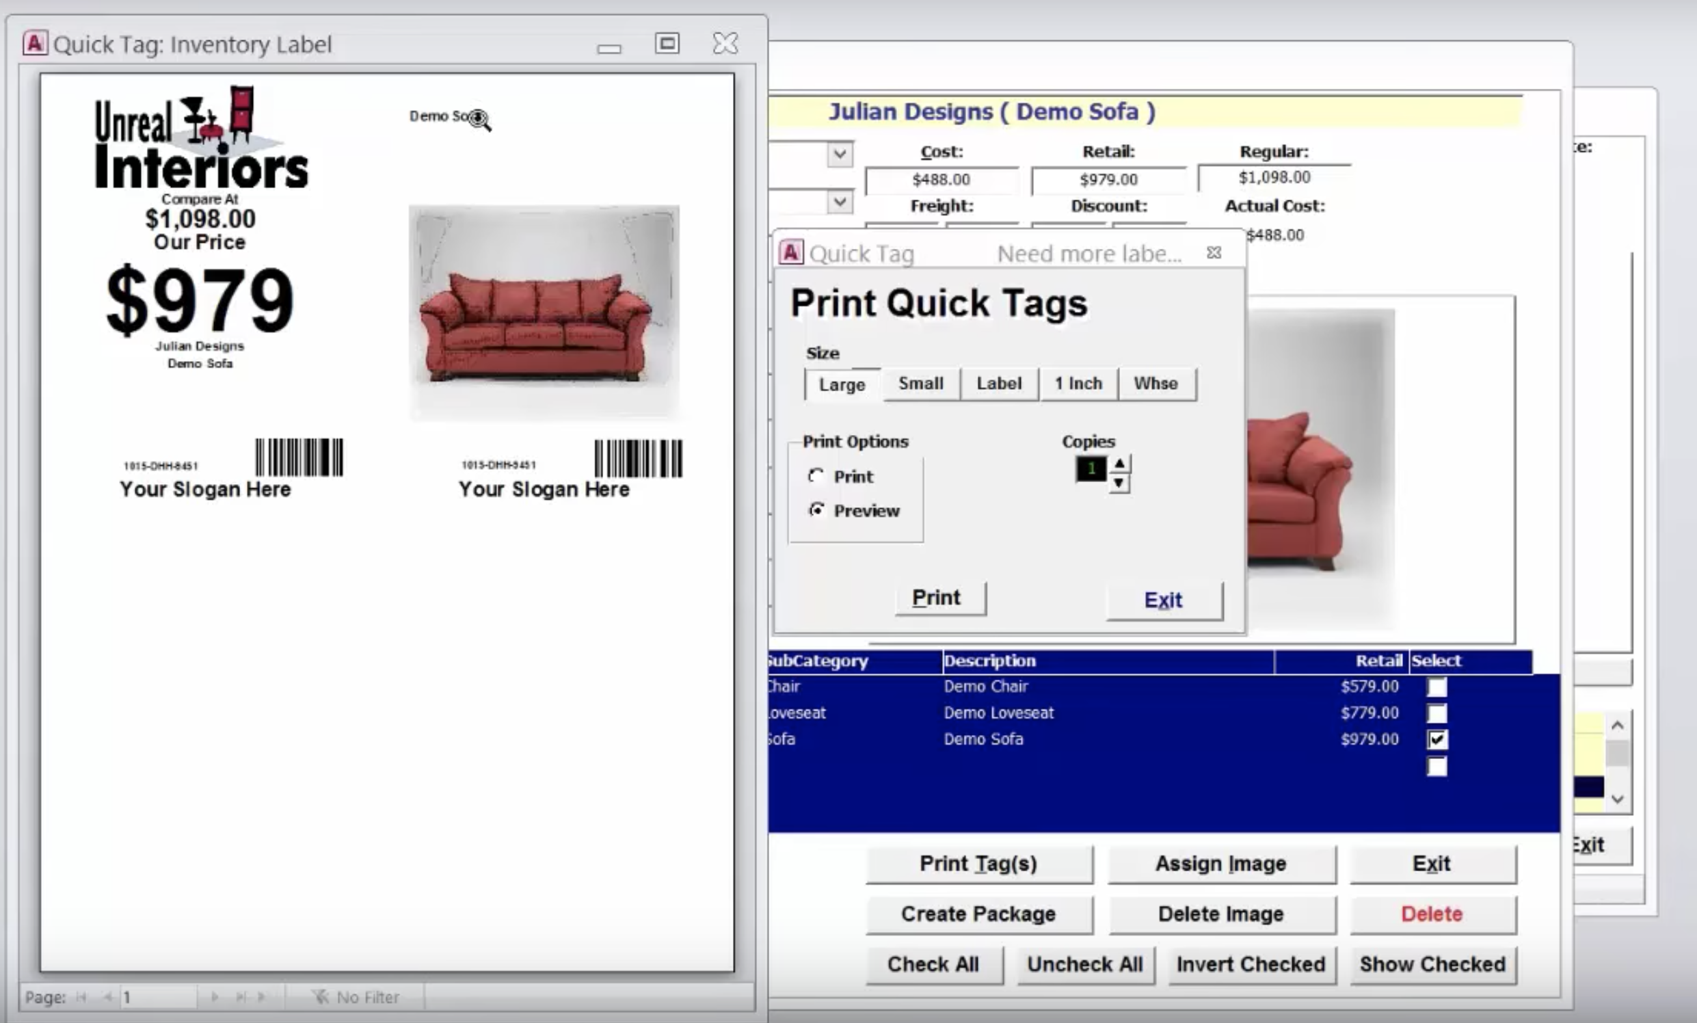Screen dimensions: 1697x1023
Task: Click the Access icon on Print Quick Tags dialog
Action: (790, 252)
